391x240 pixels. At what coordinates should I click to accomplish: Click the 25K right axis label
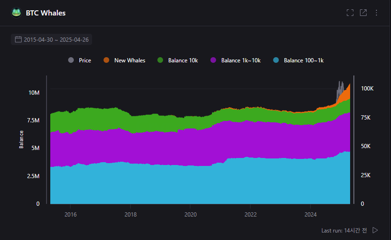[366, 175]
